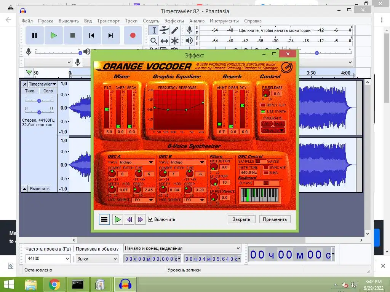
Task: Click the Stop button in transport toolbar
Action: pyautogui.click(x=73, y=35)
